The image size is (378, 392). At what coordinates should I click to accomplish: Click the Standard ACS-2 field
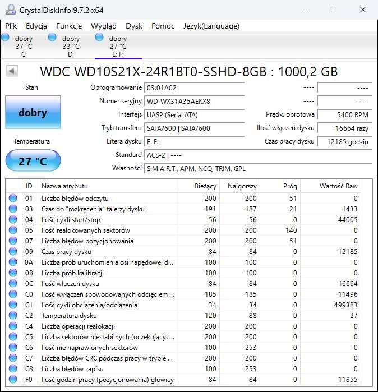point(259,155)
